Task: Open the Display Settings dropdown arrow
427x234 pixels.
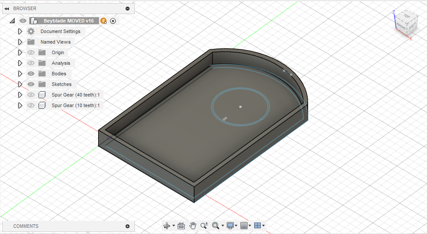Action: [236, 226]
